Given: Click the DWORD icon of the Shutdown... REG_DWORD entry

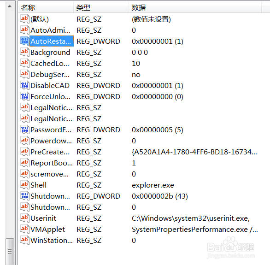Looking at the screenshot, I should click(x=24, y=196).
